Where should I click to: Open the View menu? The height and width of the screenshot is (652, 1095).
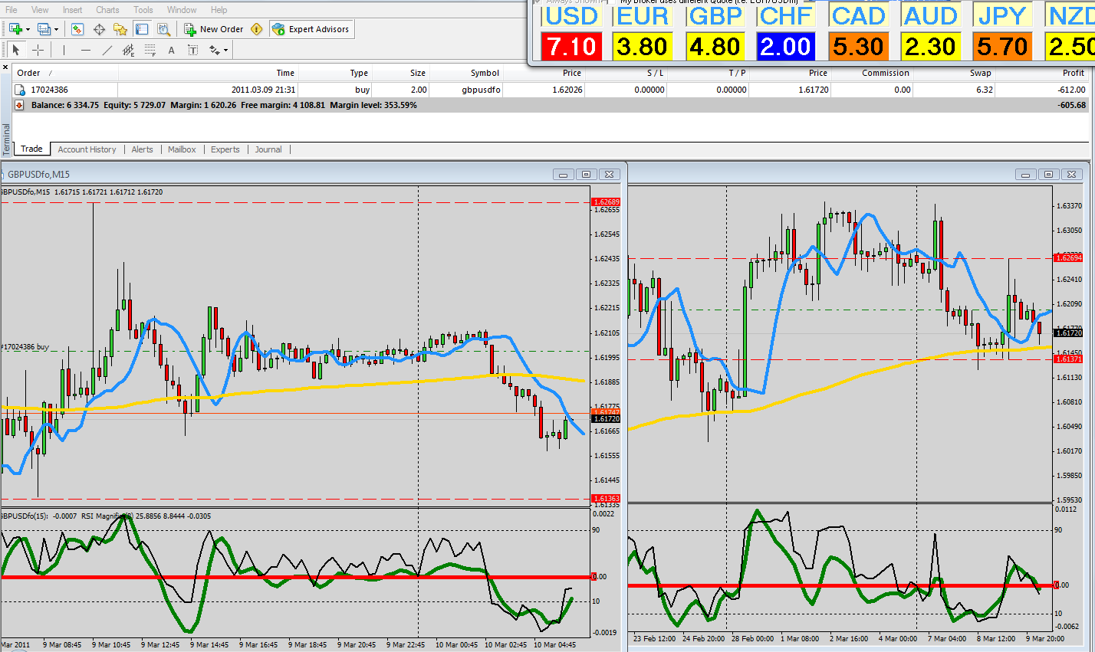tap(40, 10)
